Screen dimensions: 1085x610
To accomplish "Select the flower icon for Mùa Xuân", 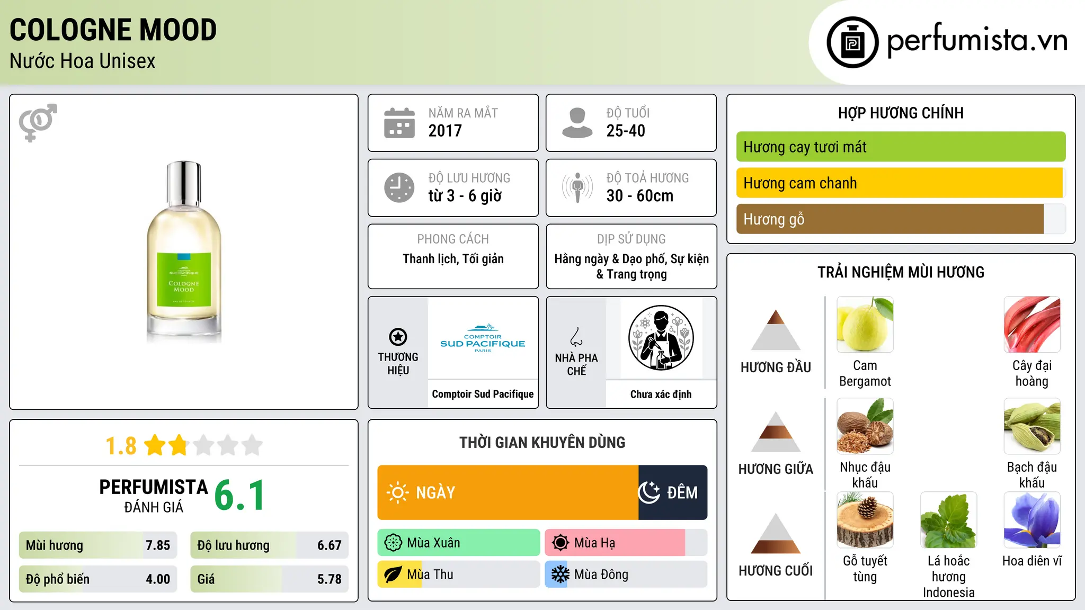I will point(393,543).
